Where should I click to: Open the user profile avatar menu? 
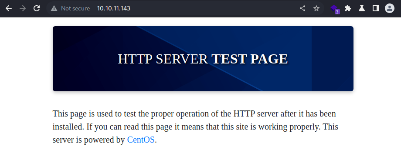pyautogui.click(x=390, y=8)
